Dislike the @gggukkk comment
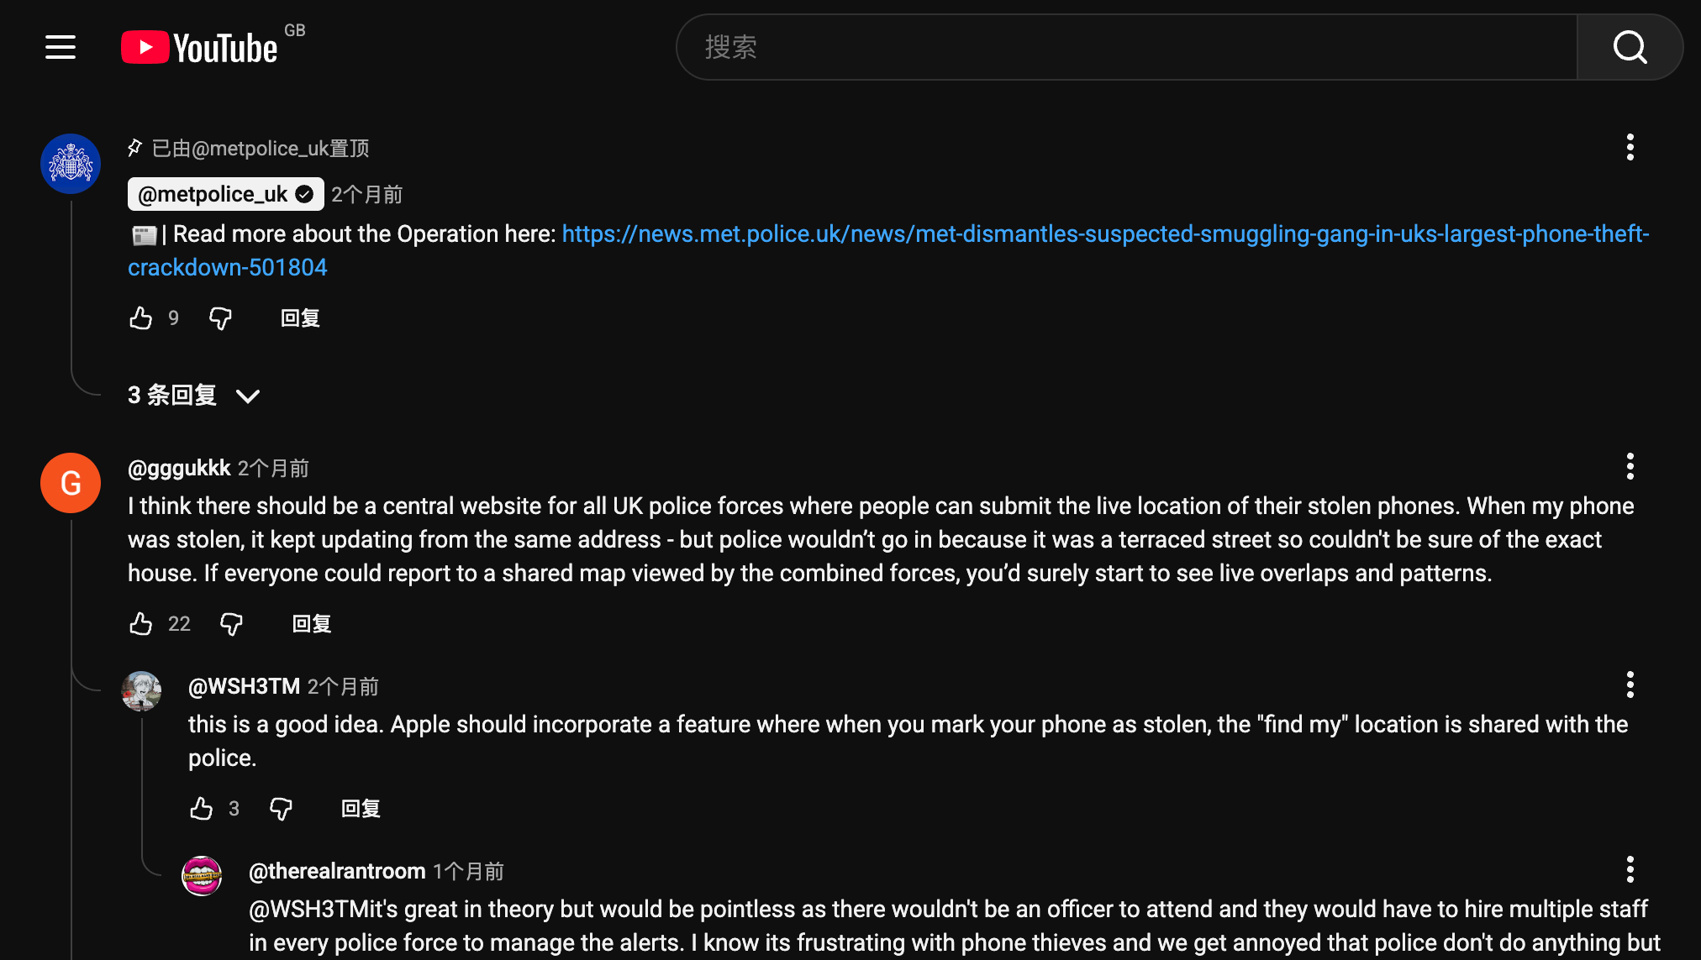 [231, 624]
